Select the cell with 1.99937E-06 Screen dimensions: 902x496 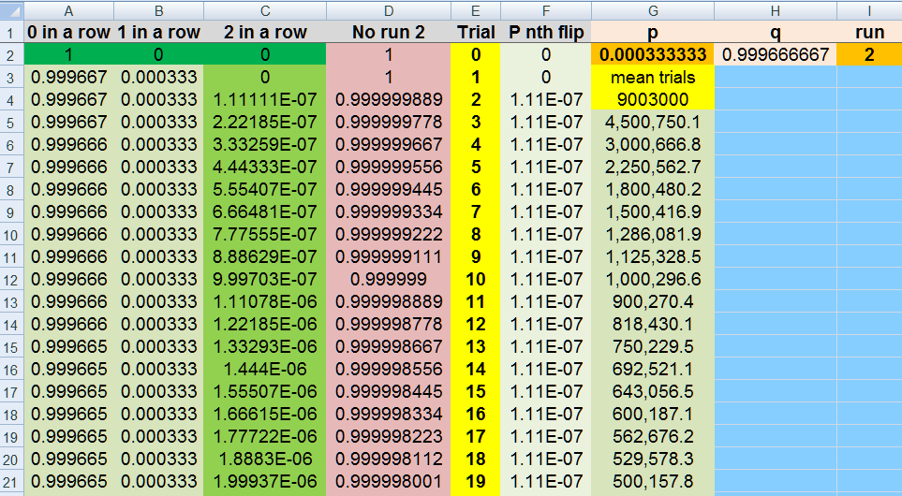click(x=265, y=481)
